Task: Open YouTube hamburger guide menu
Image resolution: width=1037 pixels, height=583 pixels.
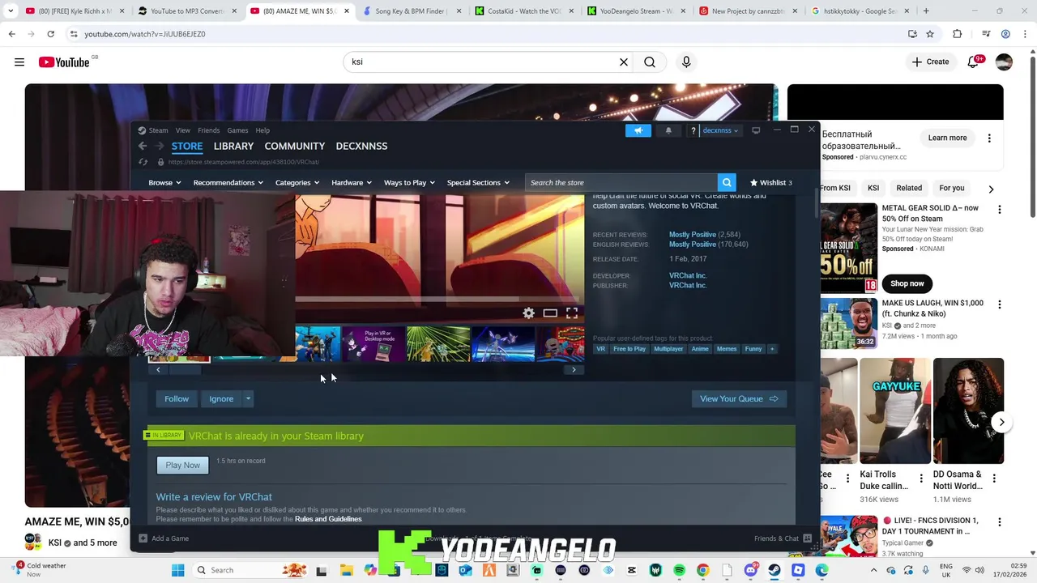Action: tap(19, 62)
